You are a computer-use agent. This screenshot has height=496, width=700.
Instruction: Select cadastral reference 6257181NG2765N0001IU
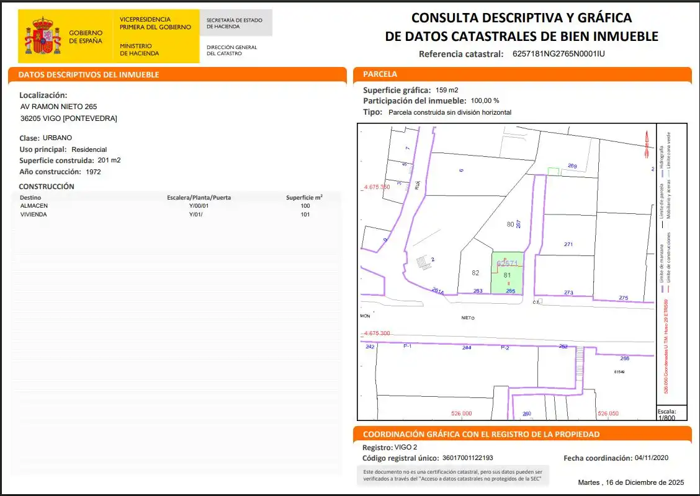point(559,53)
